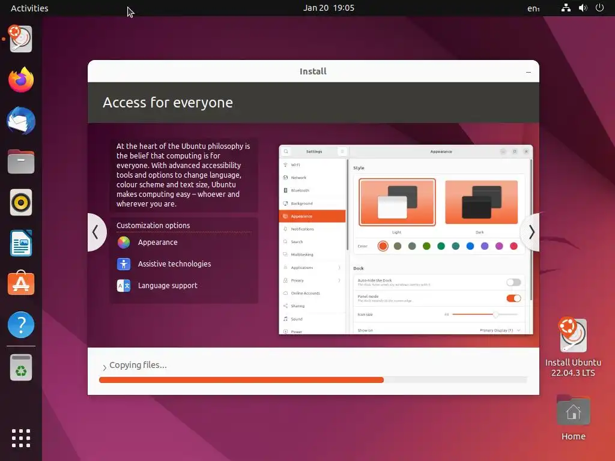This screenshot has width=615, height=461.
Task: Click search icon in the Settings preview
Action: [286, 151]
